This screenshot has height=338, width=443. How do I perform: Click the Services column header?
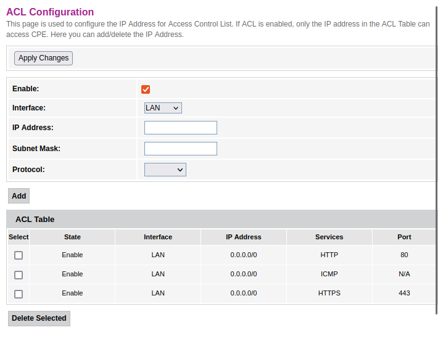pyautogui.click(x=329, y=237)
